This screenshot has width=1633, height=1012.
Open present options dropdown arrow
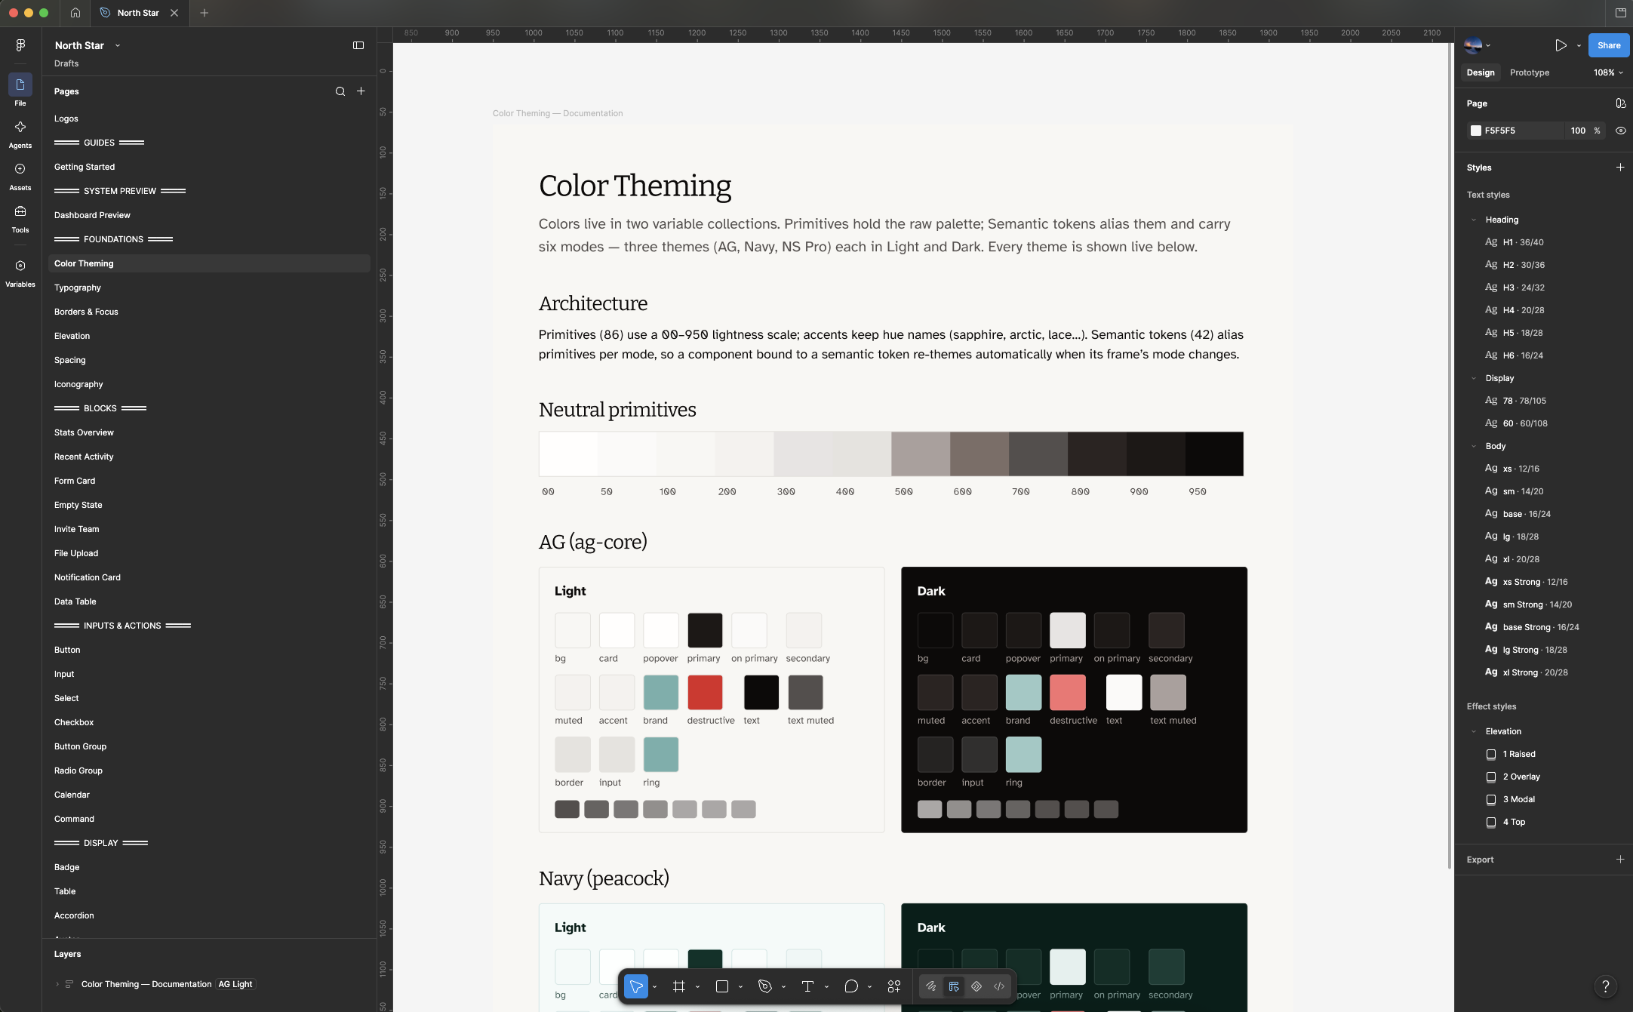(1579, 45)
